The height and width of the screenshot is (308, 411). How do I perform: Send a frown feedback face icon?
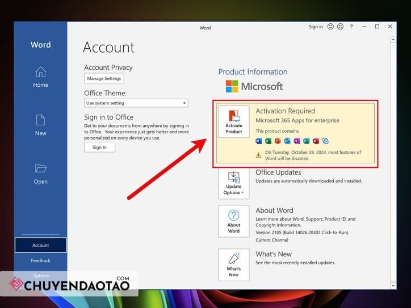[x=340, y=27]
